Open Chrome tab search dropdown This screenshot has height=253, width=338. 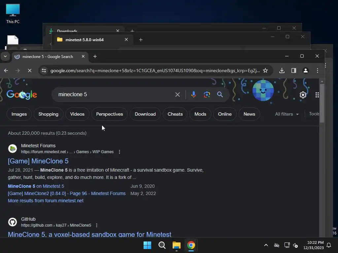pos(5,56)
